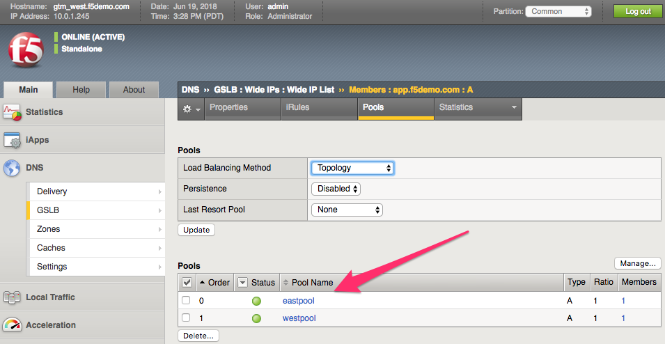Click the Pool Name sort icon
This screenshot has width=665, height=344.
point(286,283)
